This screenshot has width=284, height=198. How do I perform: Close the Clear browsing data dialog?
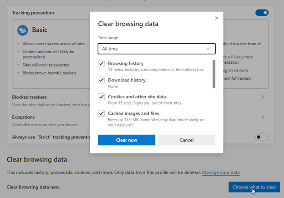click(x=216, y=18)
